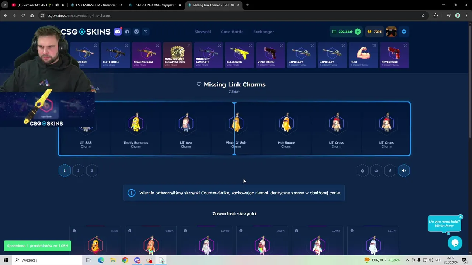Click the 'Sprzedano 1 przedmiotów' notification
Screen dimensions: 472x265
[x=37, y=246]
